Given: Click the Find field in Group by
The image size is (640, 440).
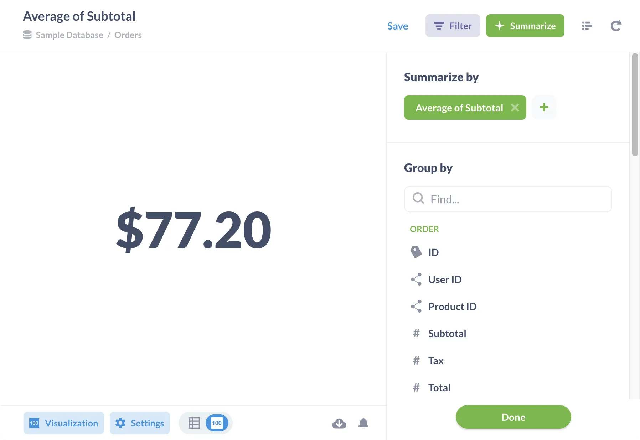Looking at the screenshot, I should [x=508, y=199].
